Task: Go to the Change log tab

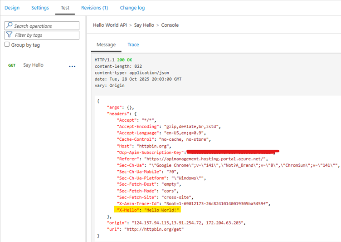Action: click(132, 8)
